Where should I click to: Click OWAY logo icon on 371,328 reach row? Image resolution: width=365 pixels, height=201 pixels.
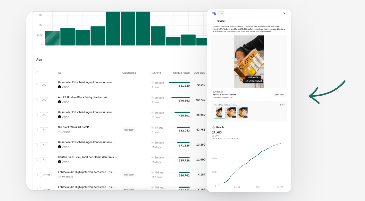(x=60, y=147)
